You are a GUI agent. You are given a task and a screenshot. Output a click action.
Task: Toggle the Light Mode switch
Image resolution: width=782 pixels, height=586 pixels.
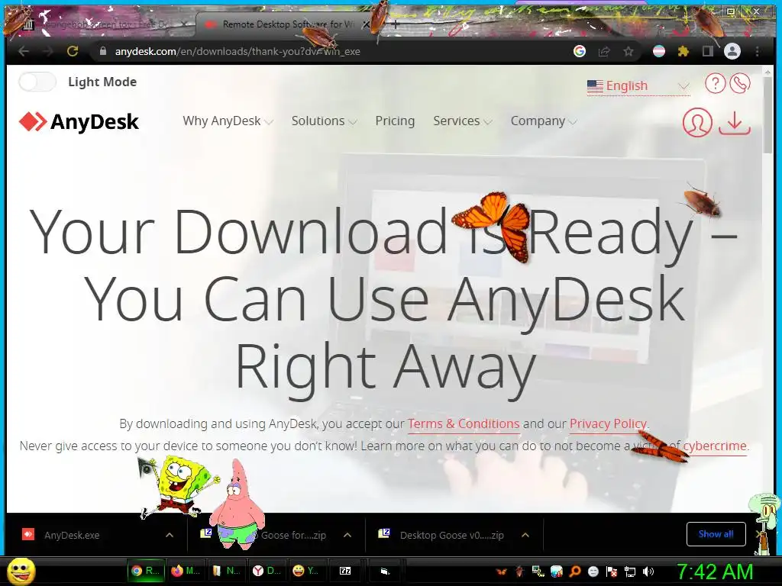point(37,82)
